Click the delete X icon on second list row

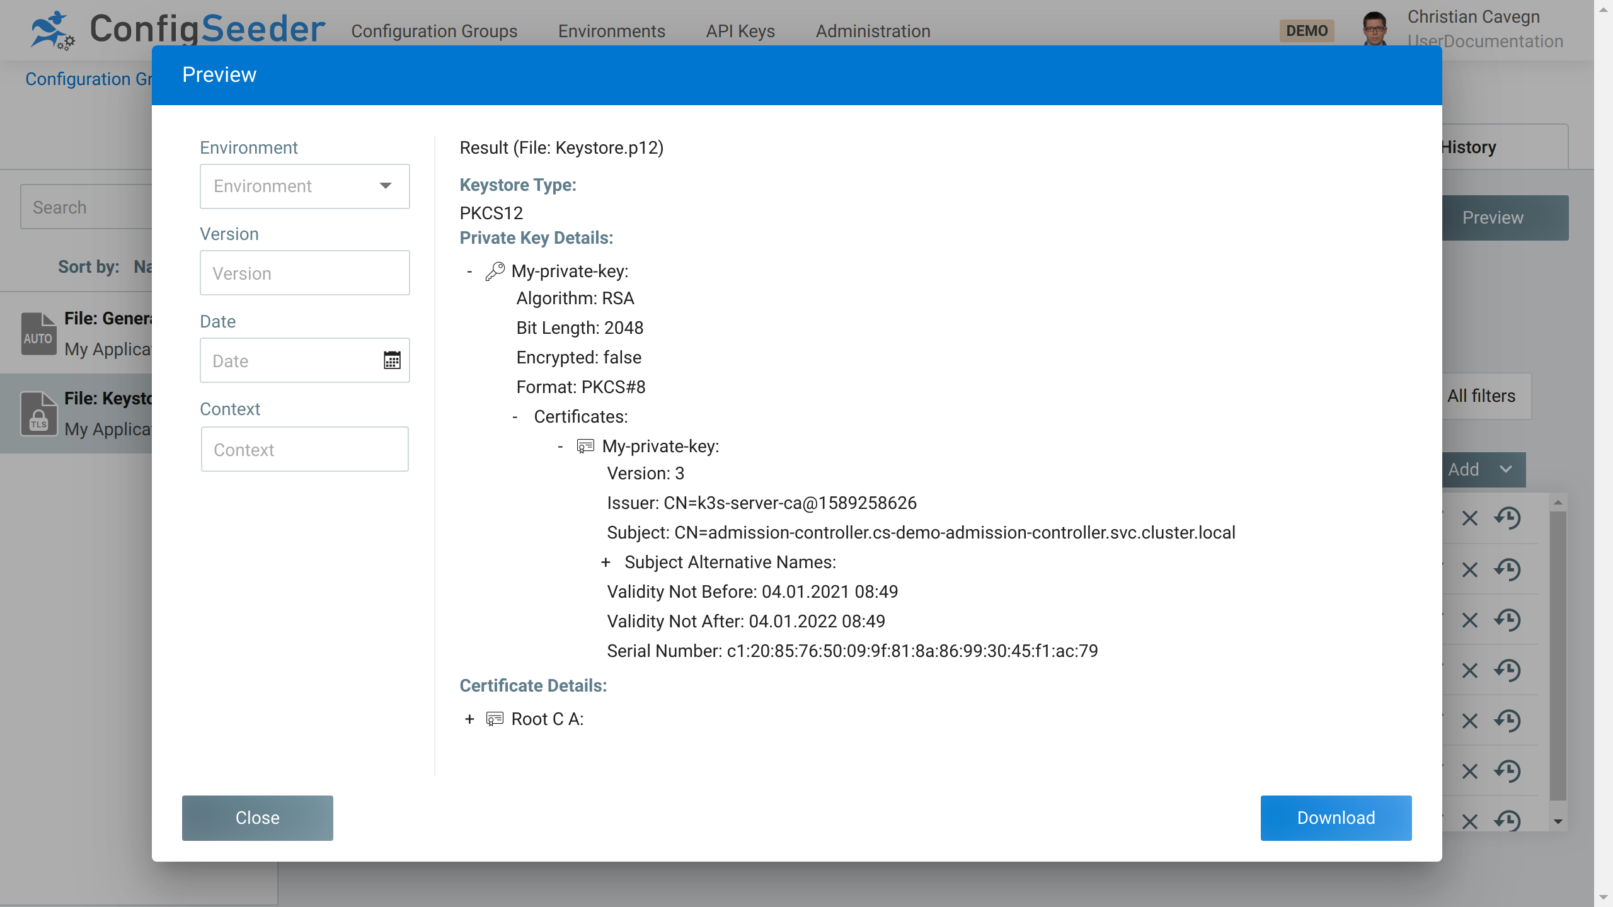tap(1469, 568)
